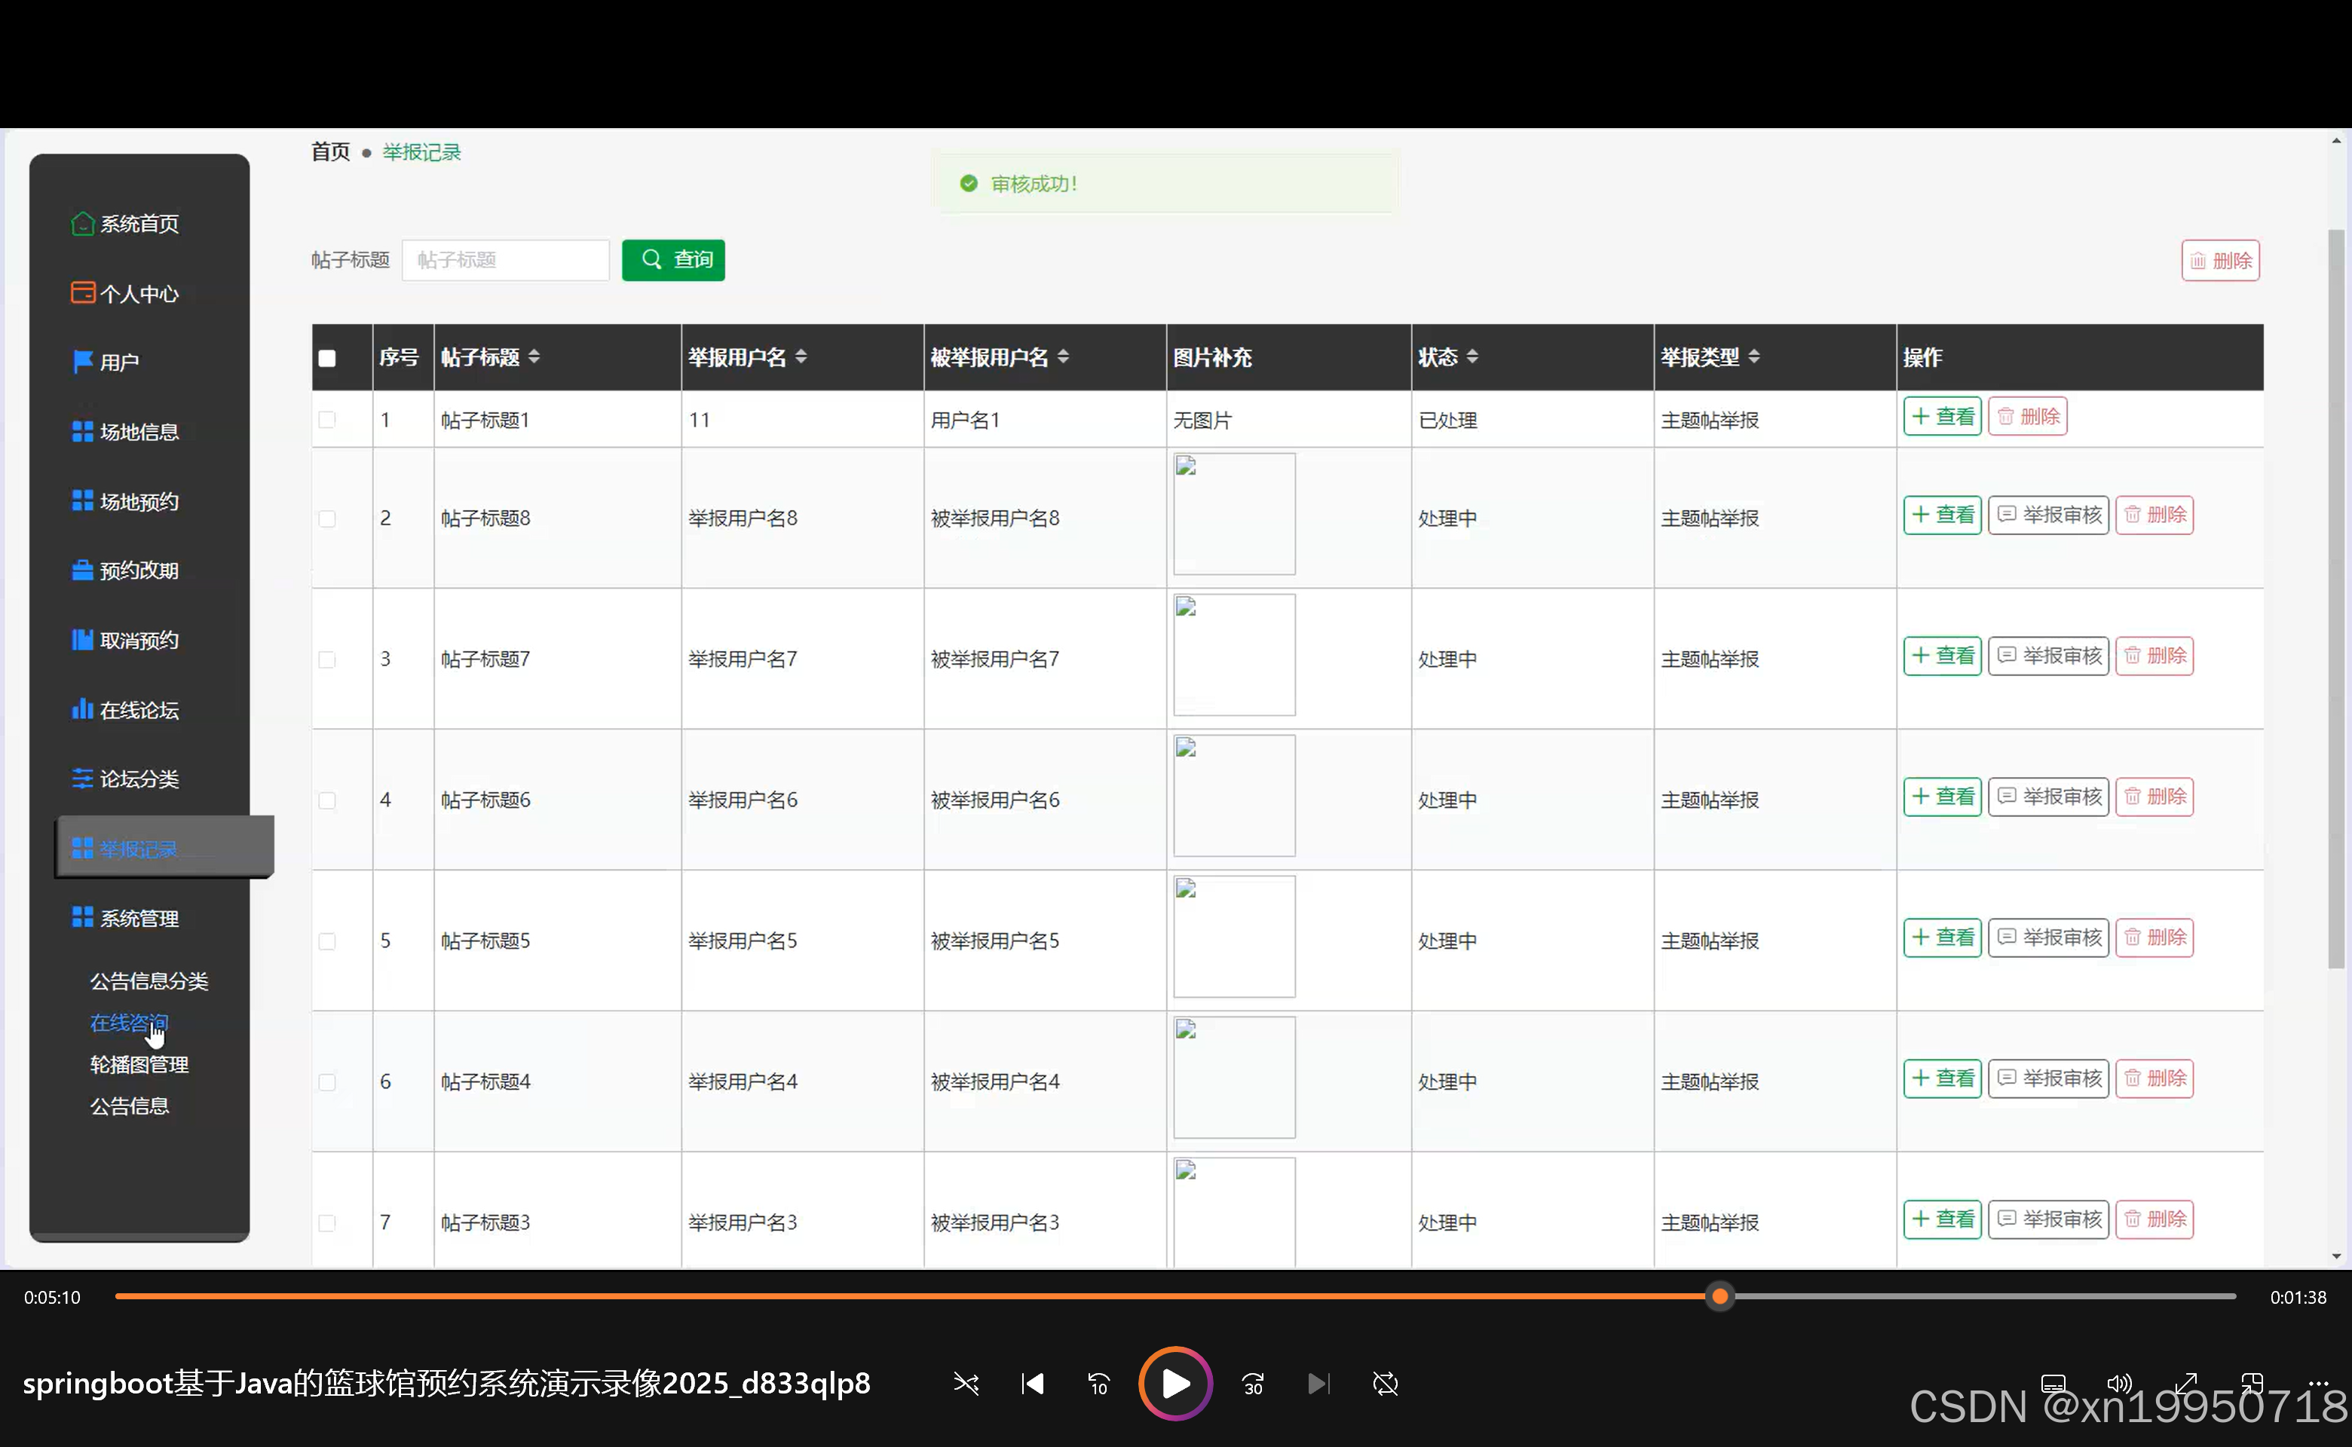Toggle repeat in the video player
This screenshot has width=2352, height=1447.
click(x=1385, y=1384)
